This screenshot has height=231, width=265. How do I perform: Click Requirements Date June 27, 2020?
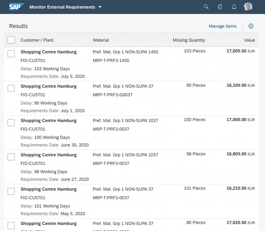pyautogui.click(x=55, y=179)
